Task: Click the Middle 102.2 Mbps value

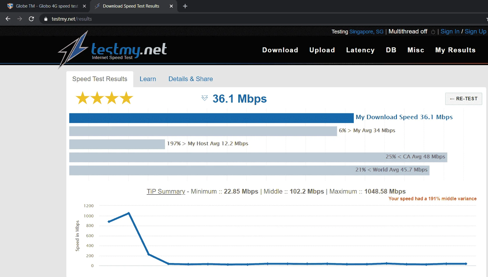Action: click(x=307, y=192)
